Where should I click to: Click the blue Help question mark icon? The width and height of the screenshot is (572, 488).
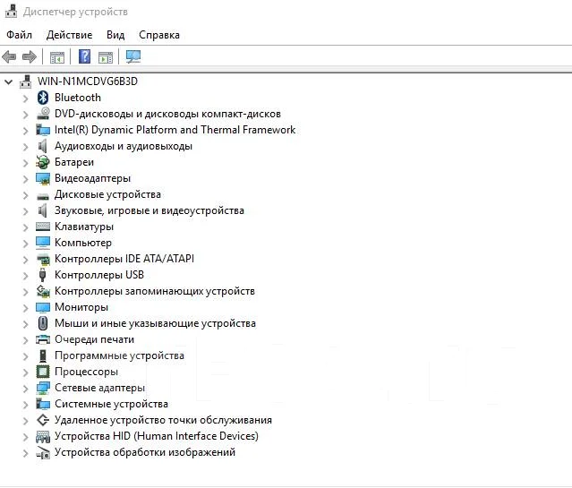pyautogui.click(x=85, y=56)
